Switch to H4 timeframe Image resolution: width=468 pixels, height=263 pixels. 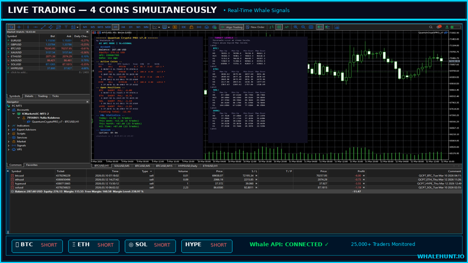coord(123,27)
